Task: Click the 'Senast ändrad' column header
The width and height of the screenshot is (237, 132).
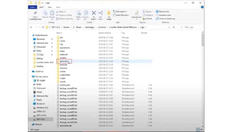Action: (x=104, y=33)
